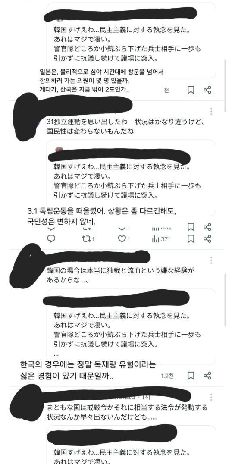Screen dimensions: 232x464
Task: Open the three-dot menu on the 31独立運動 post
Action: coord(211,112)
